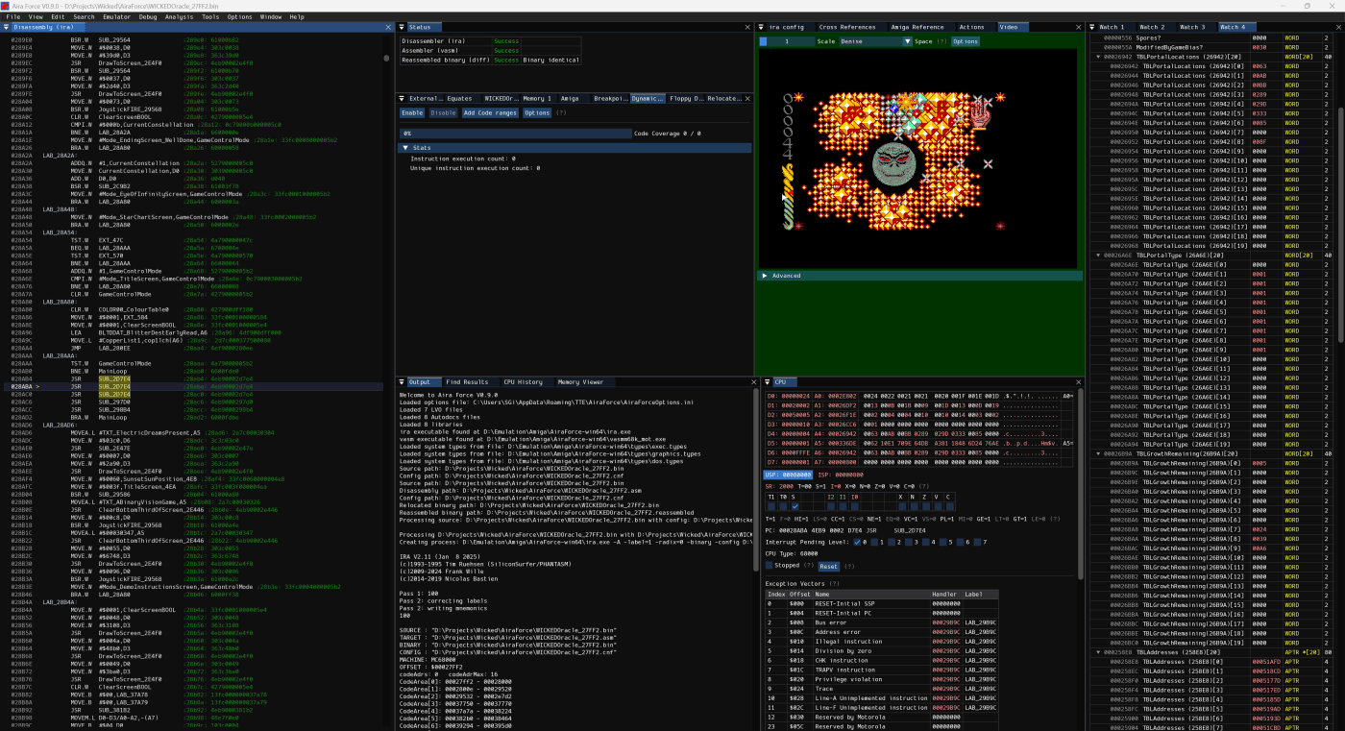Open the Denise video source dropdown

[x=875, y=41]
